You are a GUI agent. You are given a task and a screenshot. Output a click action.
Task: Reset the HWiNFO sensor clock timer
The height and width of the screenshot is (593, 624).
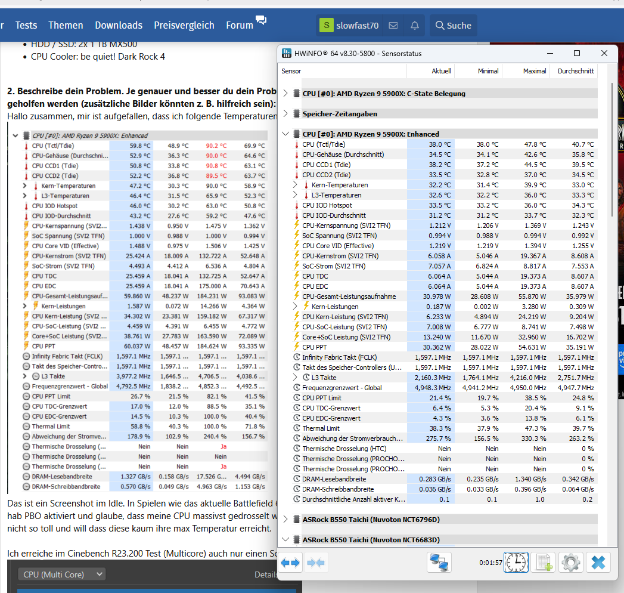pyautogui.click(x=516, y=563)
